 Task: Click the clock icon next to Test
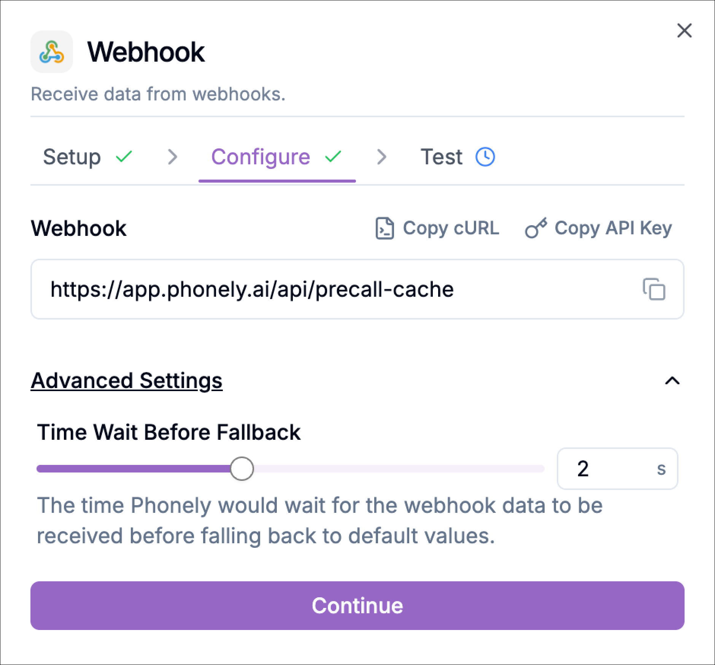(x=486, y=156)
